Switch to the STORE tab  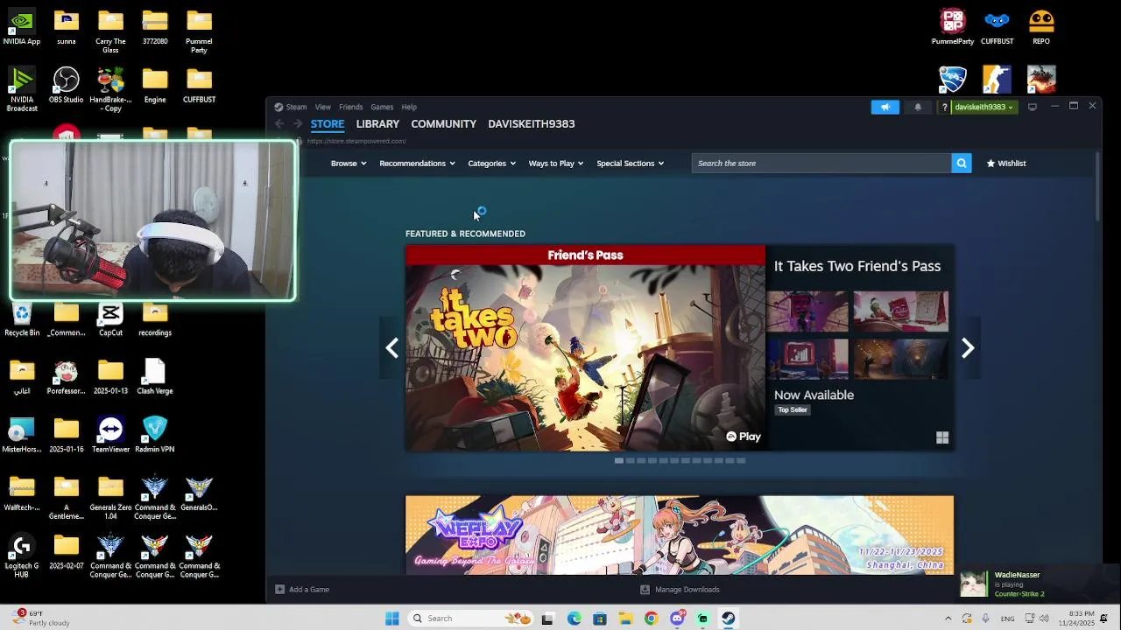click(328, 124)
